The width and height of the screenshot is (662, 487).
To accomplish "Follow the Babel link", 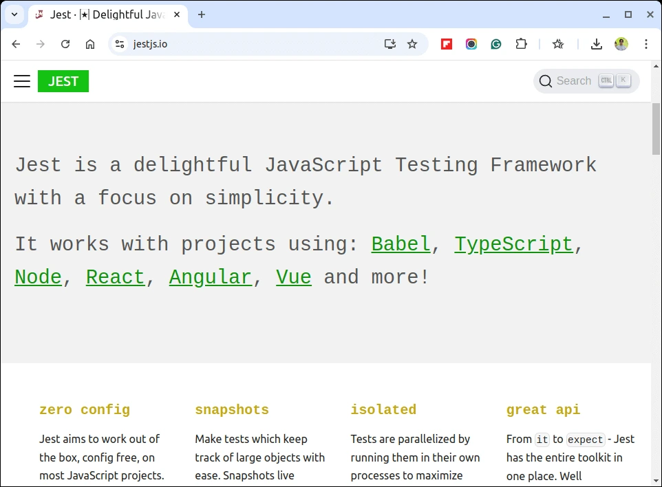I will point(401,244).
